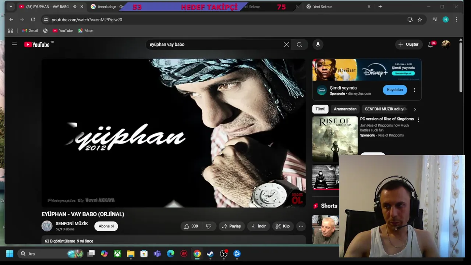Click the video title EYÜPHAN - VAY BABO (ORJİNAL)
471x265 pixels.
click(83, 214)
